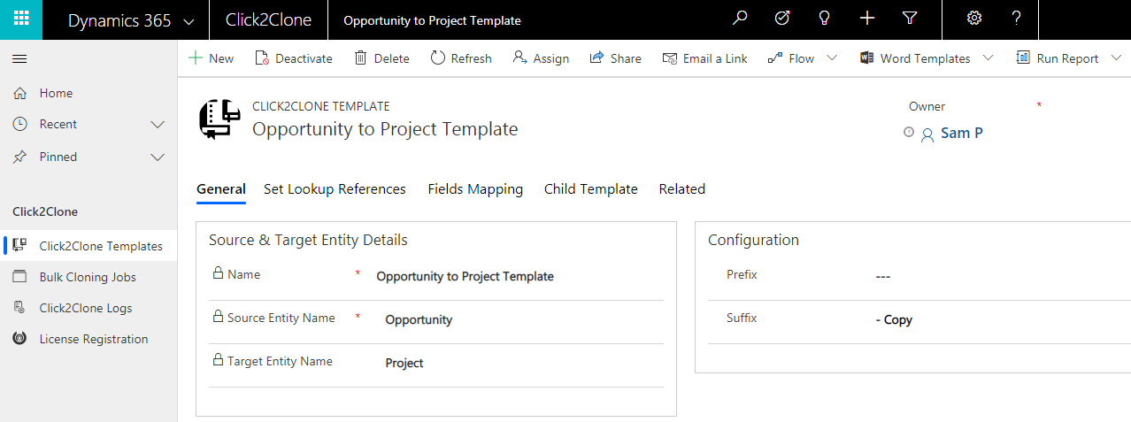Switch to the General tab
The image size is (1131, 422).
coord(221,189)
